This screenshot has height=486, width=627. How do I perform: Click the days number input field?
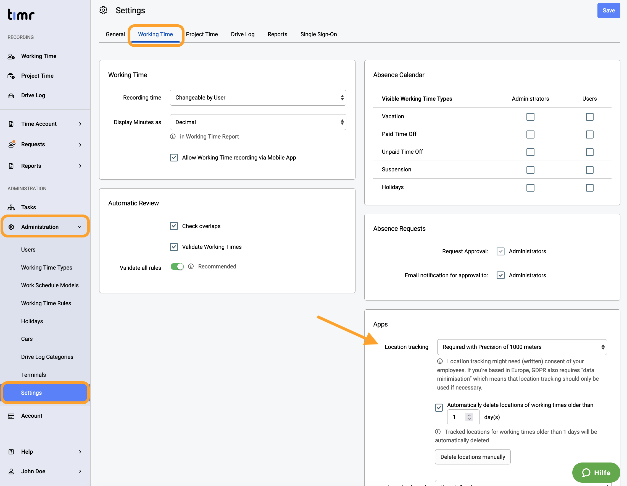pos(463,417)
